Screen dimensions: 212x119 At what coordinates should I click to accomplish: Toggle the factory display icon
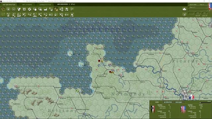pos(45,9)
